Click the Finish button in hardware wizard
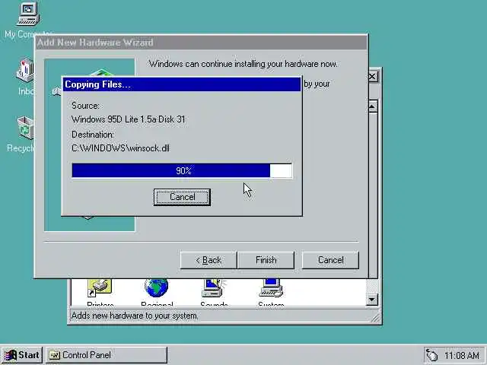 (x=266, y=260)
